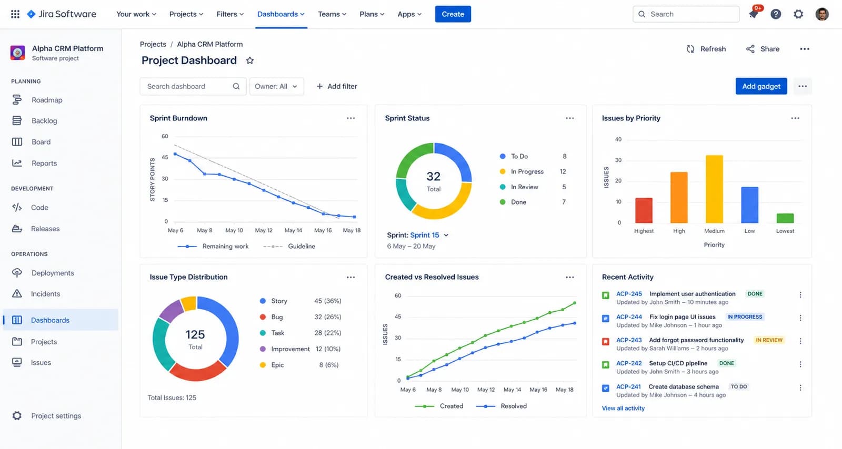Click the Share icon
Screen dimensions: 842x449
[750, 49]
